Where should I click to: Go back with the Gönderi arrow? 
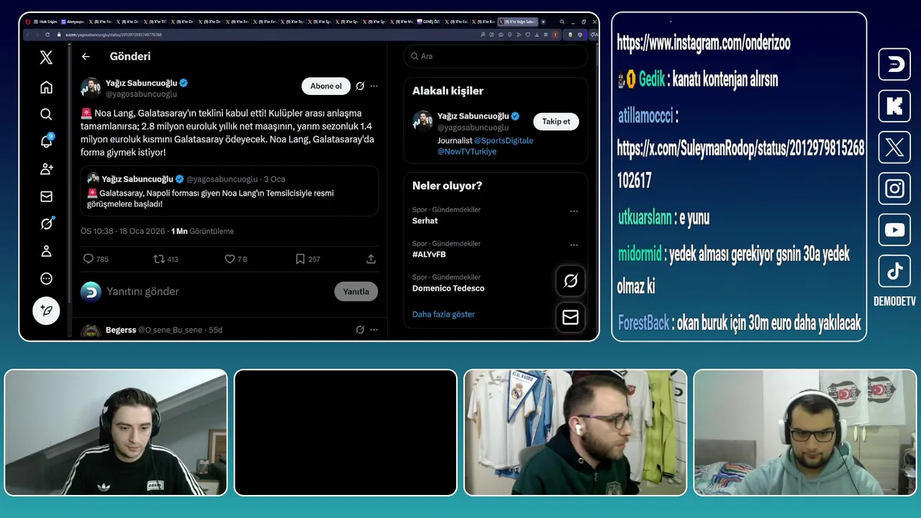coord(86,56)
